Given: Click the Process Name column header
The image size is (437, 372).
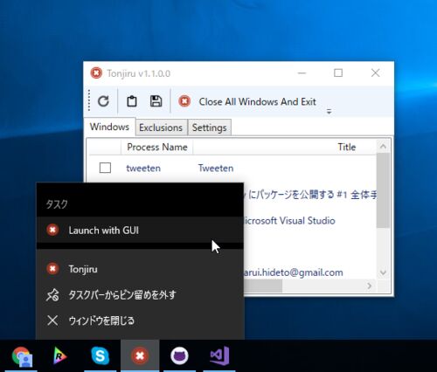Looking at the screenshot, I should point(157,147).
